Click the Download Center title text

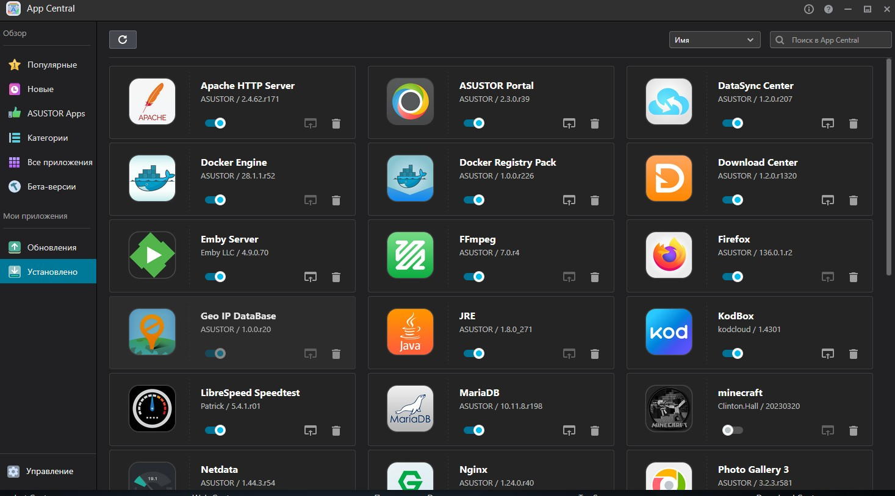click(x=758, y=162)
